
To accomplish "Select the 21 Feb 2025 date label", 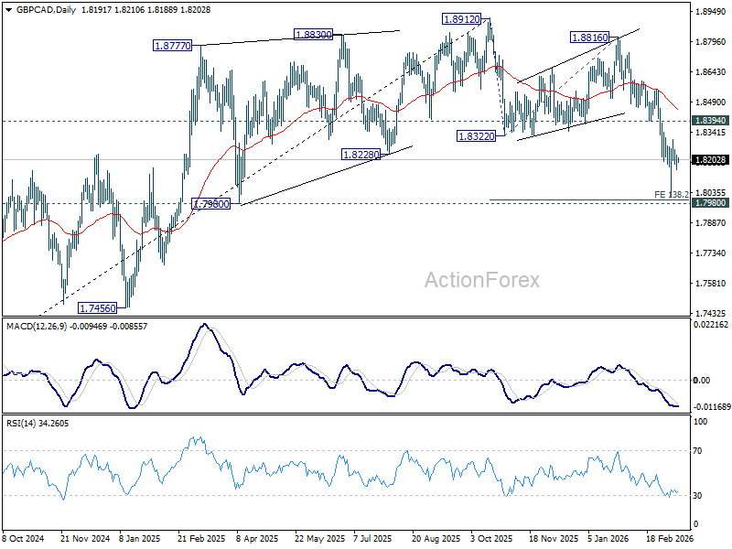I will (x=201, y=539).
